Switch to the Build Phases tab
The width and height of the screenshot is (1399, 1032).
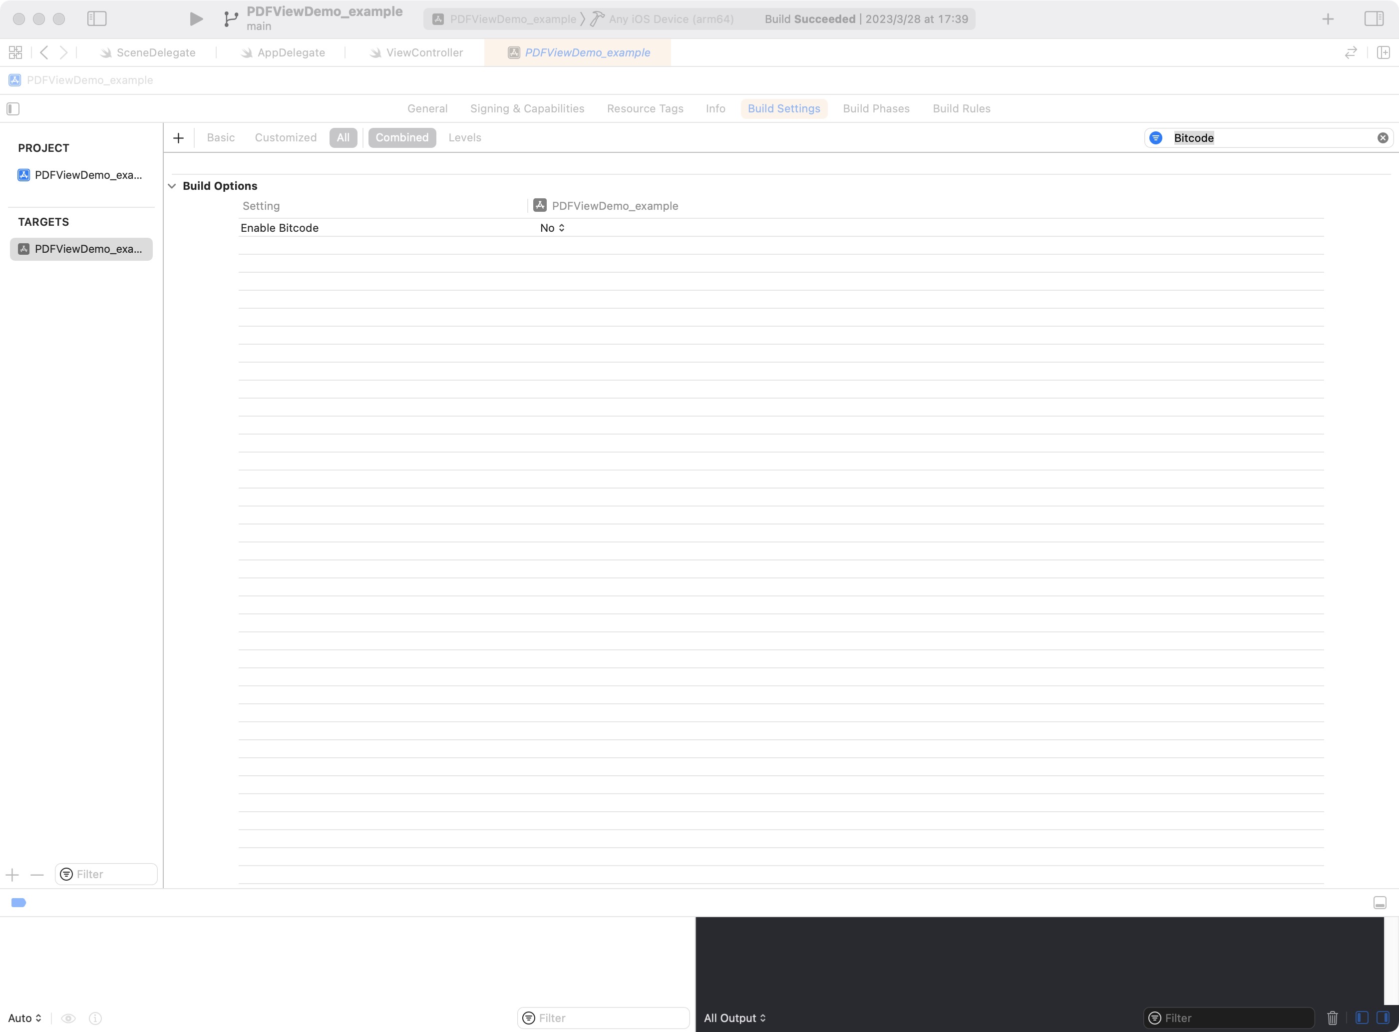[x=876, y=109]
